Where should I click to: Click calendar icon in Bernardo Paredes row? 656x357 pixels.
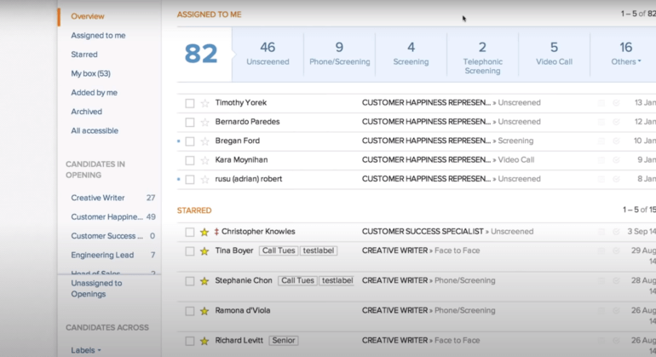[601, 122]
